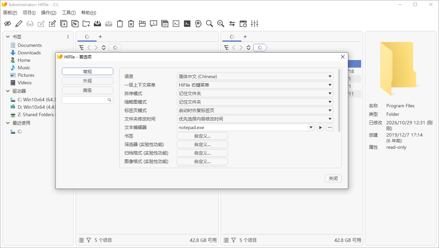Click the calendar with clock toolbar icon

243,23
